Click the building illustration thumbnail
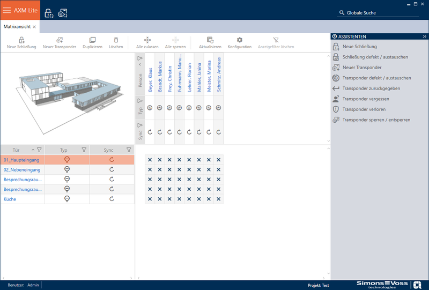The image size is (429, 290). pyautogui.click(x=69, y=102)
